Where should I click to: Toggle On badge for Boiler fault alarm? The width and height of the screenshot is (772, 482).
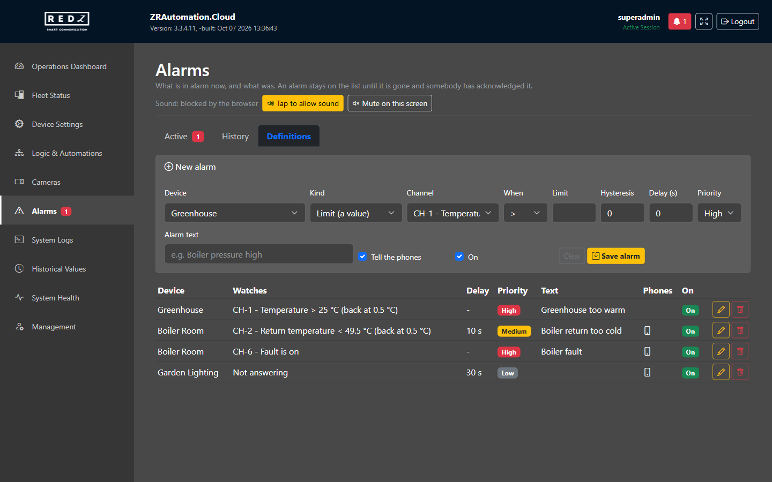coord(691,352)
